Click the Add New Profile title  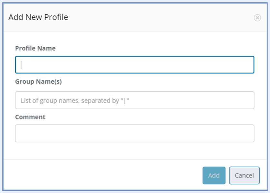tap(38, 17)
